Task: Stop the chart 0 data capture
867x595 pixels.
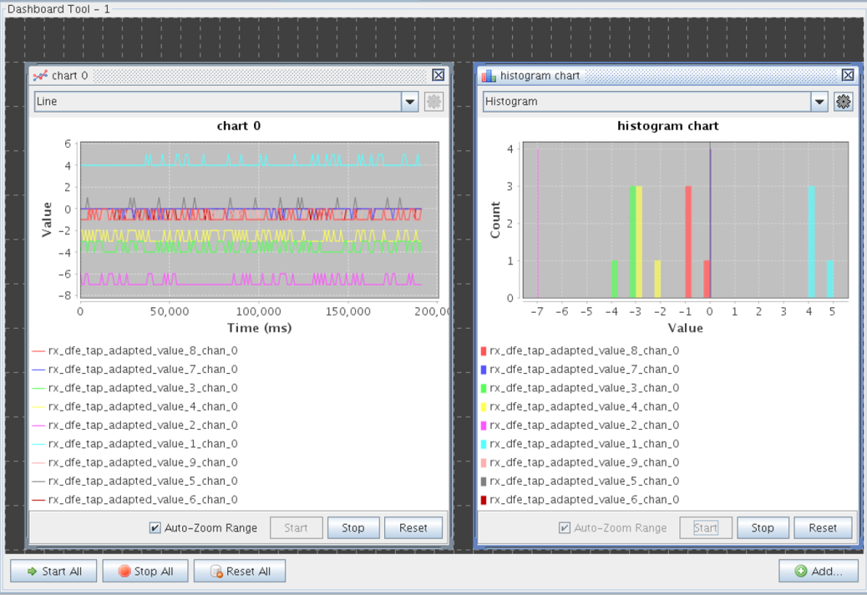Action: pyautogui.click(x=353, y=528)
